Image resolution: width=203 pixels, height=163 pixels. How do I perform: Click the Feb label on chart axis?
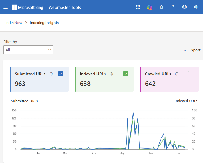(39, 154)
